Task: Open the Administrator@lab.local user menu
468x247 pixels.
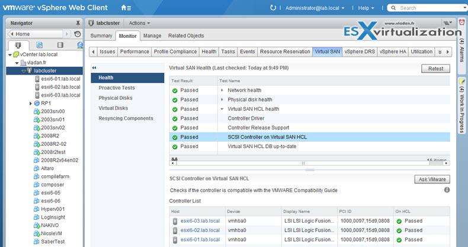Action: pyautogui.click(x=315, y=8)
